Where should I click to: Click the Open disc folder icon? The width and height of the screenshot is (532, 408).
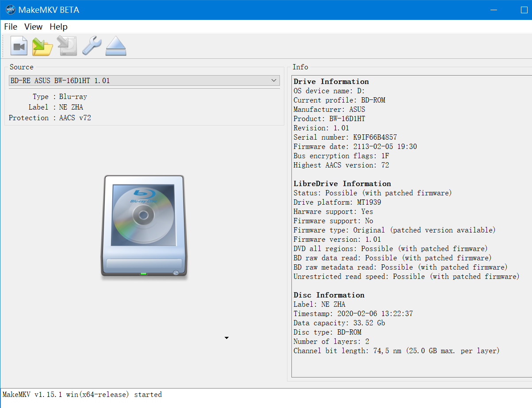click(x=42, y=46)
